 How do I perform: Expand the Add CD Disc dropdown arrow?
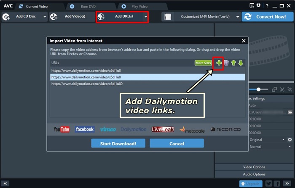(45, 17)
